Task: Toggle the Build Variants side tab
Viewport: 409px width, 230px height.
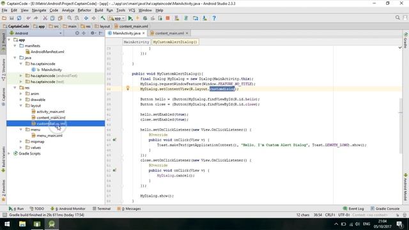Action: point(3,159)
